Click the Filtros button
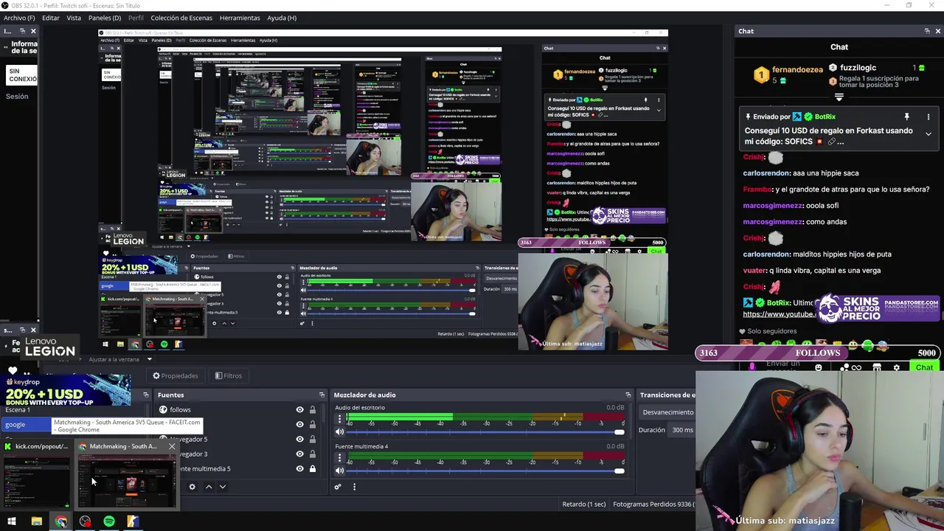The image size is (944, 531). [x=228, y=376]
